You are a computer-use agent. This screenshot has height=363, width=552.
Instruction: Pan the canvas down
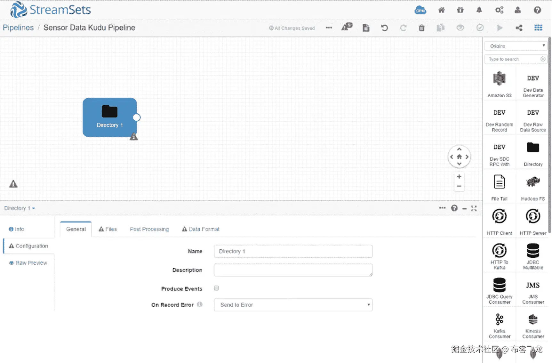click(459, 164)
